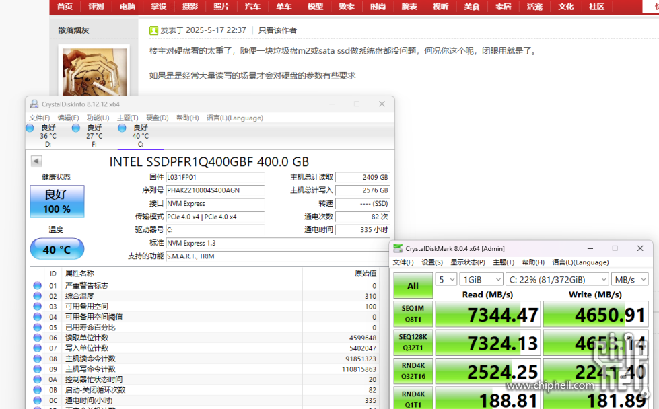Open 帮助(H) menu in CrystalDiskInfo
This screenshot has width=659, height=409.
[187, 118]
